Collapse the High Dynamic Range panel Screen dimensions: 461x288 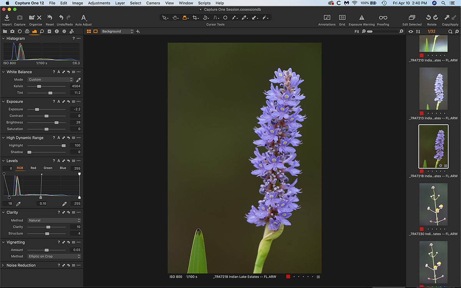point(3,138)
